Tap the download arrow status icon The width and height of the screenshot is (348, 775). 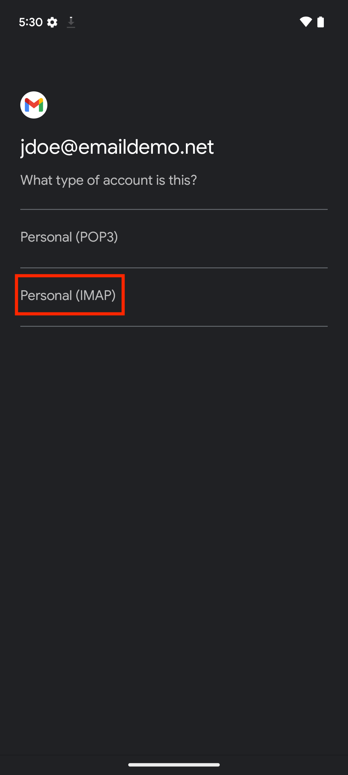tap(71, 22)
